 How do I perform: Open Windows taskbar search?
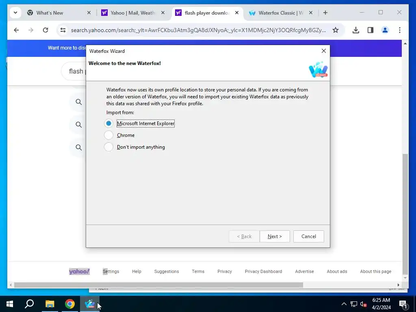pyautogui.click(x=29, y=304)
